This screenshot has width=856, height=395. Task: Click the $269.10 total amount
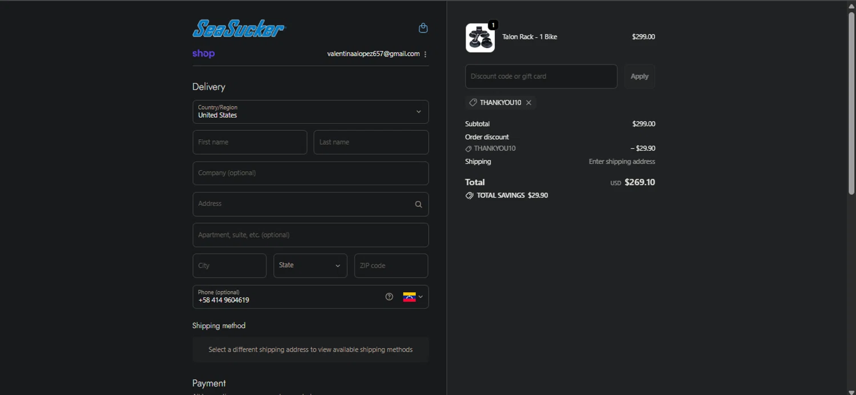coord(640,182)
